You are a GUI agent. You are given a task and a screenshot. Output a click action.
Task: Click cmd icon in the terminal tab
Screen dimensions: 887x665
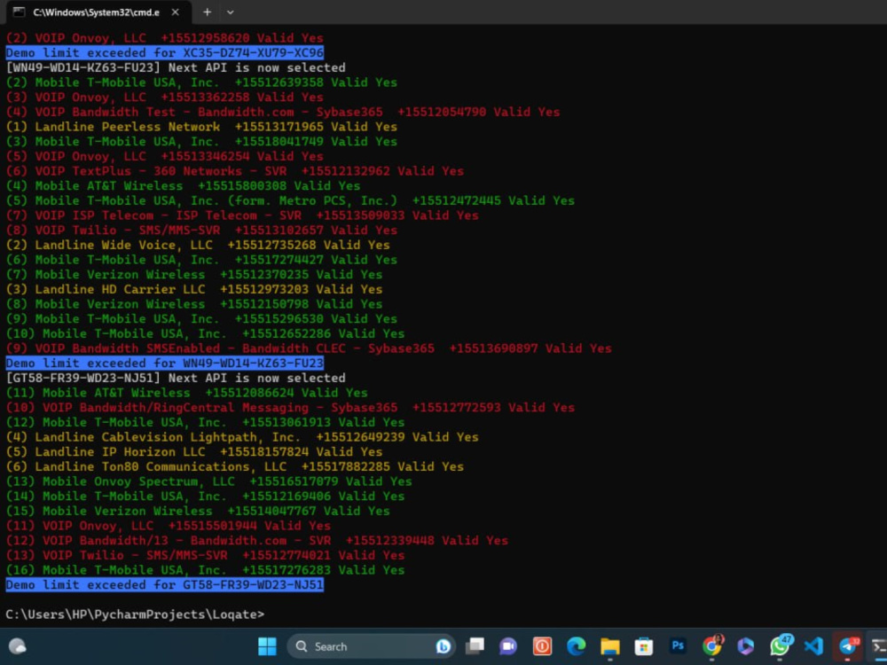pos(19,12)
